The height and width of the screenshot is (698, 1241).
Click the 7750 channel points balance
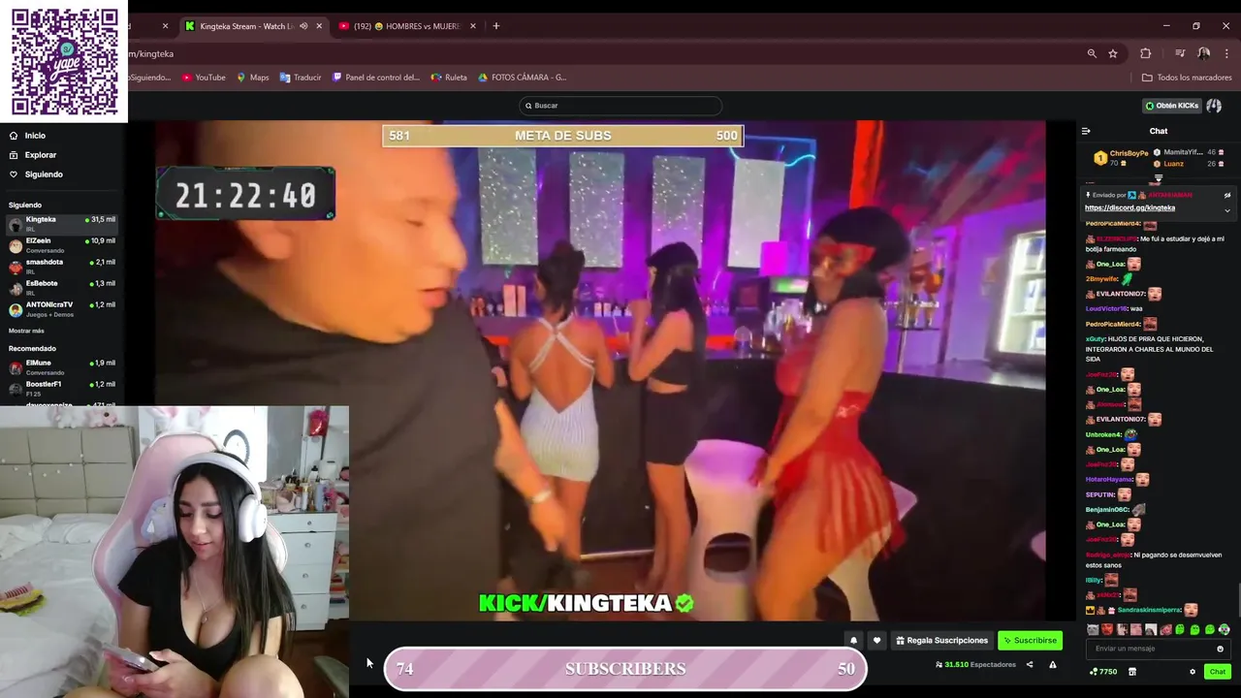pyautogui.click(x=1103, y=672)
